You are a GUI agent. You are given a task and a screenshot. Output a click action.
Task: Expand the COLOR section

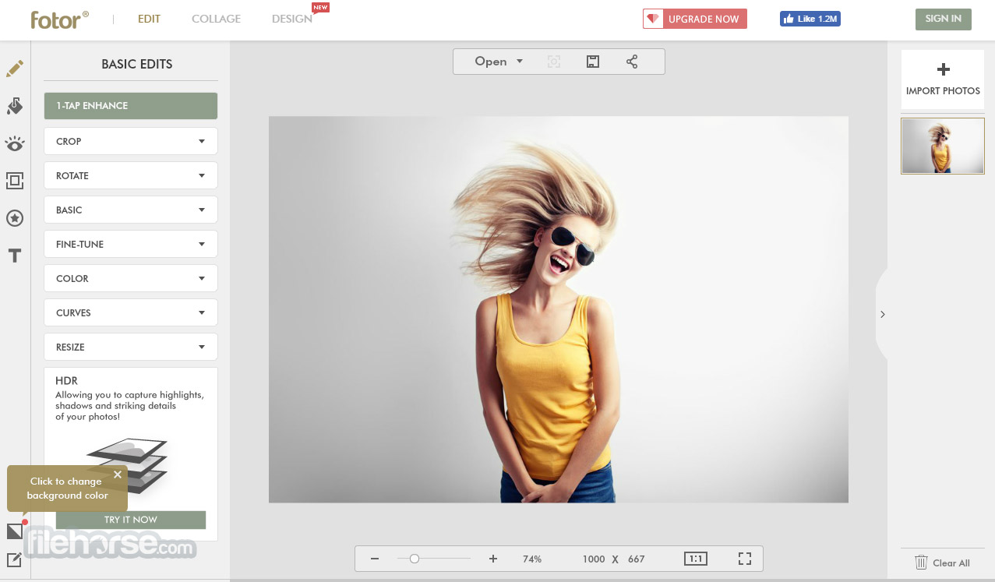[x=131, y=278]
